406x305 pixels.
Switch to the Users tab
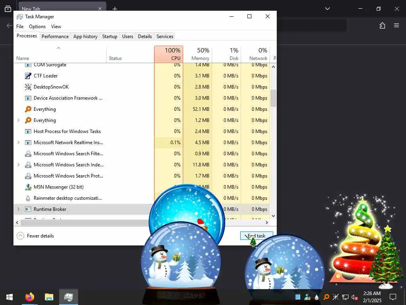coord(128,37)
